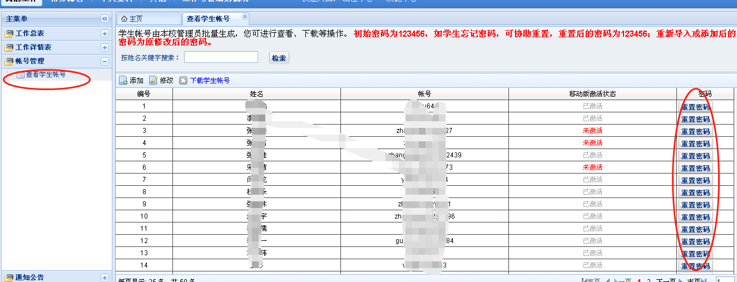Screen dimensions: 737x282
Task: Click the 未激活 status in row 6
Action: click(x=592, y=167)
